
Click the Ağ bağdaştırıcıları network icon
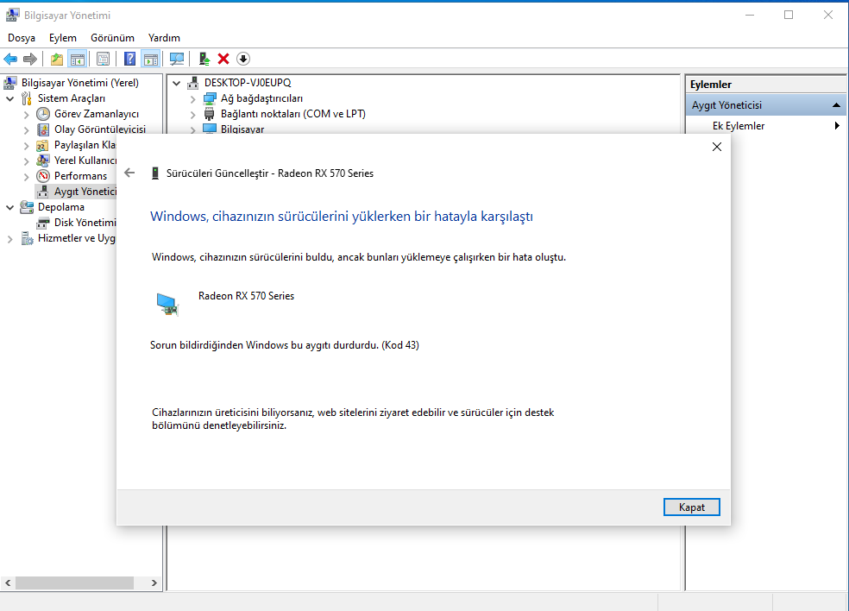[210, 98]
